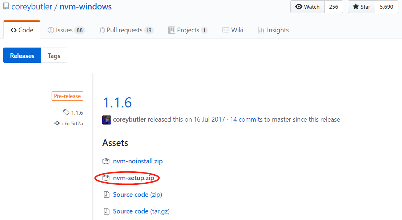Click the Insights graph icon
402x220 pixels.
coord(261,30)
